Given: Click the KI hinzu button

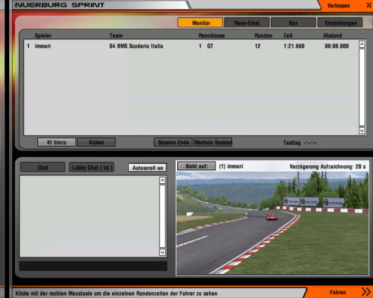Looking at the screenshot, I should click(x=57, y=142).
